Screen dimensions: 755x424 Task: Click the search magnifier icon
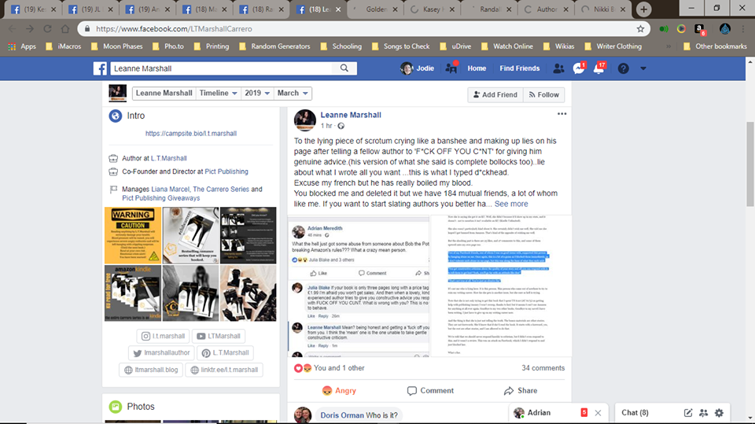[345, 68]
